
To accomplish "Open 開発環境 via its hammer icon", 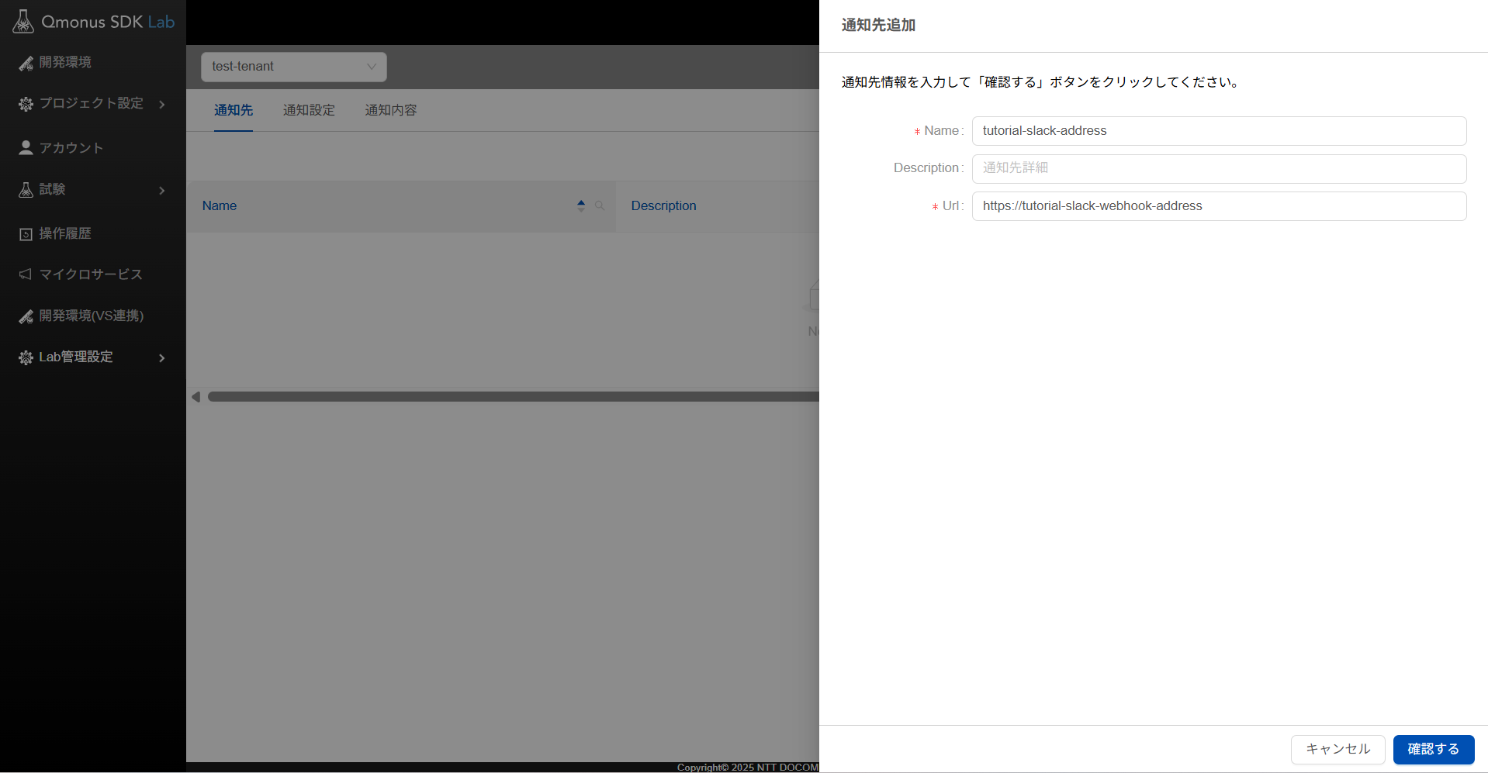I will click(x=26, y=63).
